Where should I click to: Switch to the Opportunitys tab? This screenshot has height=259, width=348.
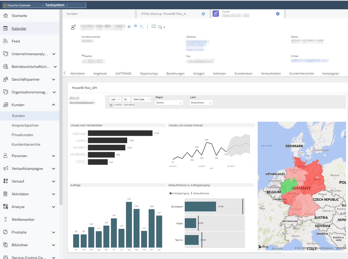pos(149,74)
